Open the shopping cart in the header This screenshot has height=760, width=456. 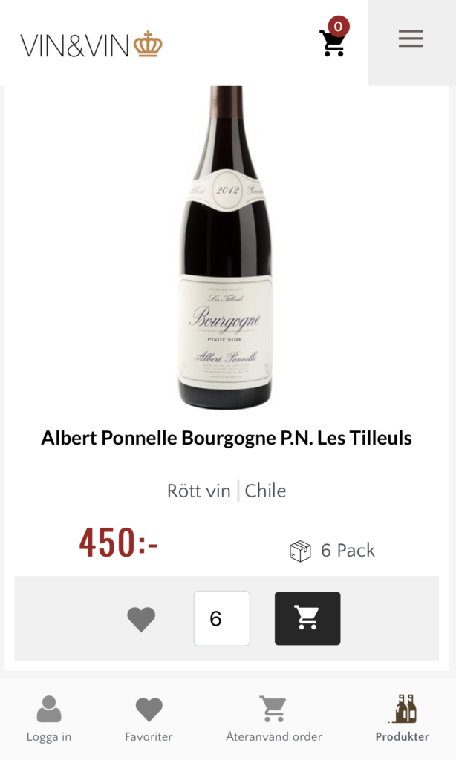(332, 43)
